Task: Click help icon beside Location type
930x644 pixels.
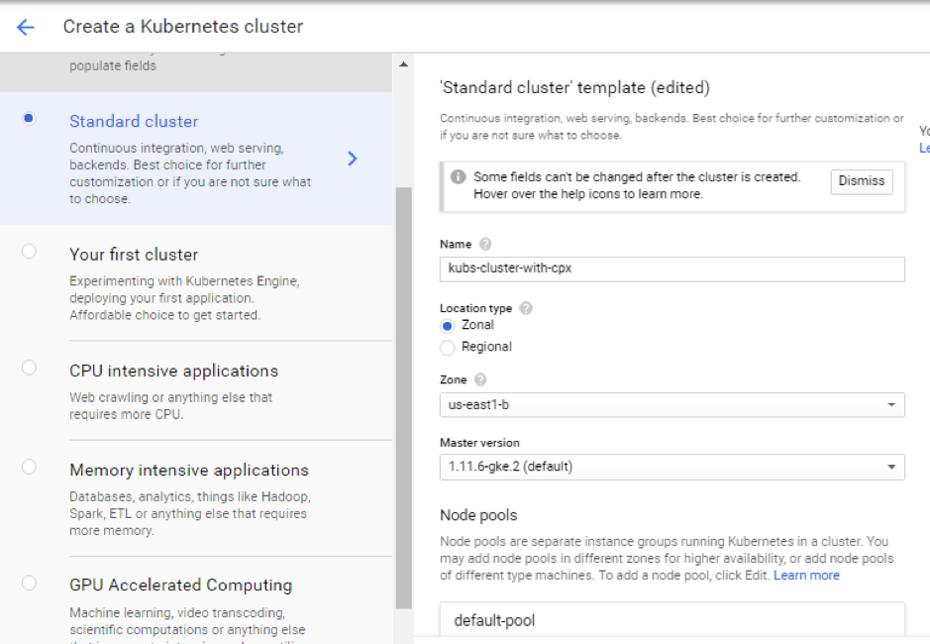Action: click(526, 308)
